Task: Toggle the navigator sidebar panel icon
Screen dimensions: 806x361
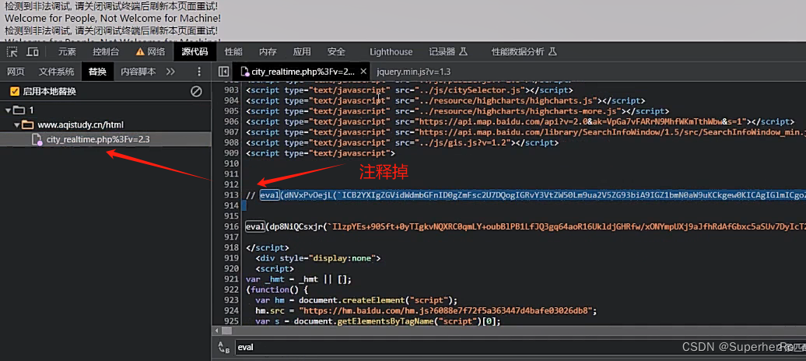Action: point(223,72)
